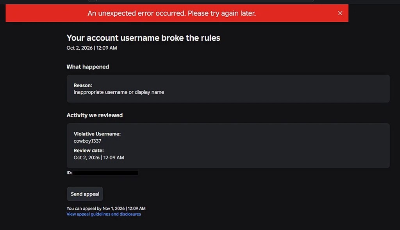400x230 pixels.
Task: Click the 'Violative Username:' label
Action: pyautogui.click(x=97, y=134)
